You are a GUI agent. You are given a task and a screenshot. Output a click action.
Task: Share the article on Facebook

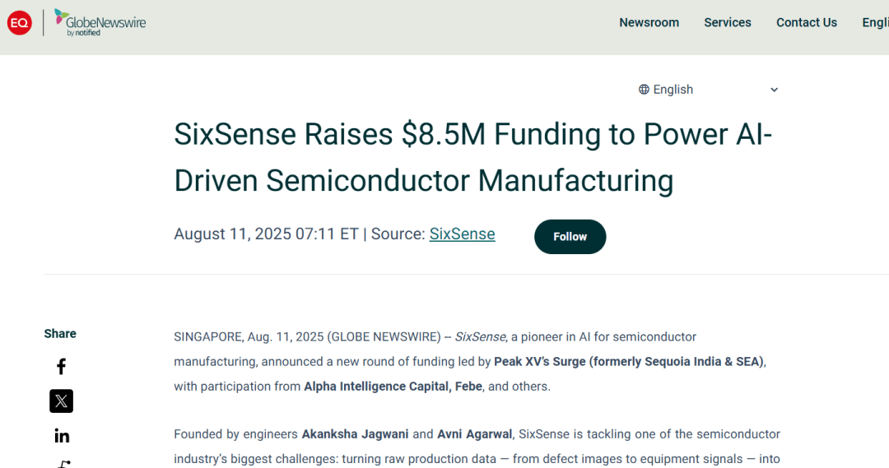click(x=61, y=367)
